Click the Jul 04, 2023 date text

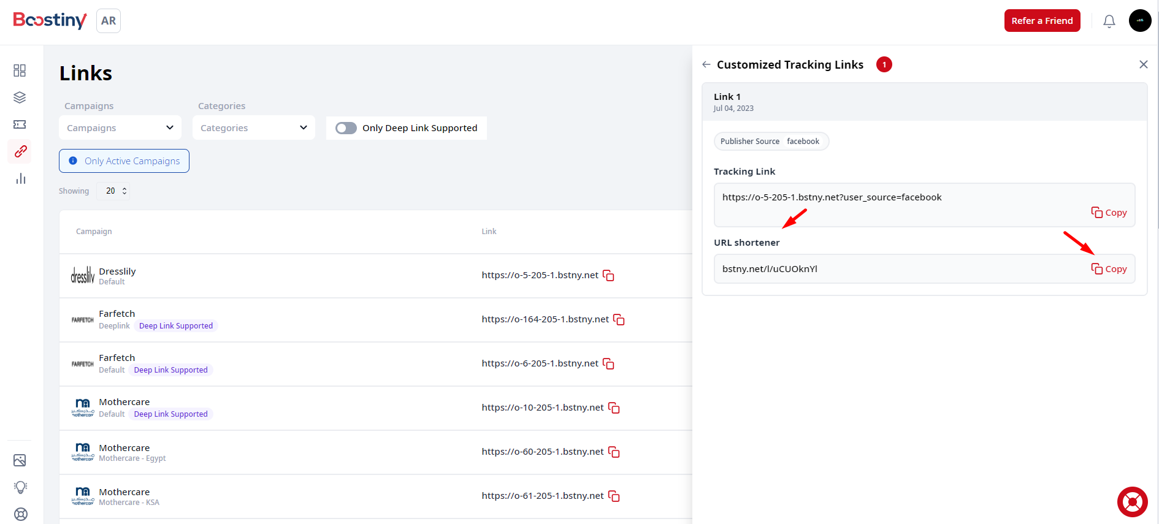click(x=733, y=108)
